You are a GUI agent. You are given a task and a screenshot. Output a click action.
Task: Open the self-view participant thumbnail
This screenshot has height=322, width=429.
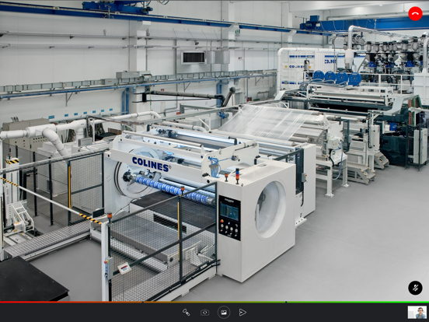click(417, 313)
